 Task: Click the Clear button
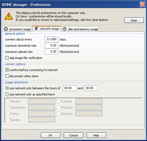[134, 20]
